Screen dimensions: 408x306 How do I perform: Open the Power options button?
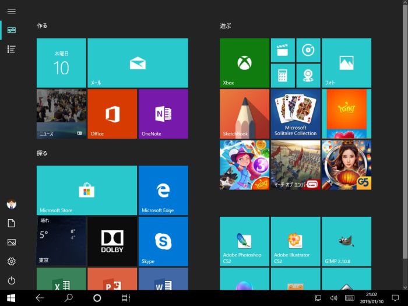tap(12, 280)
